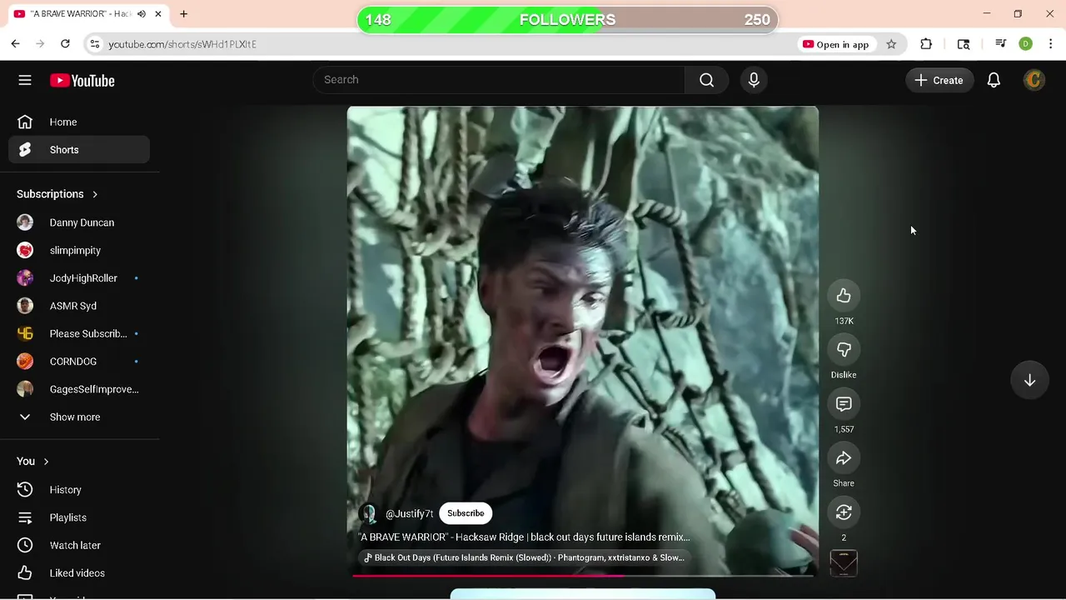Expand Show more subscriptions
The height and width of the screenshot is (600, 1066).
(79, 417)
